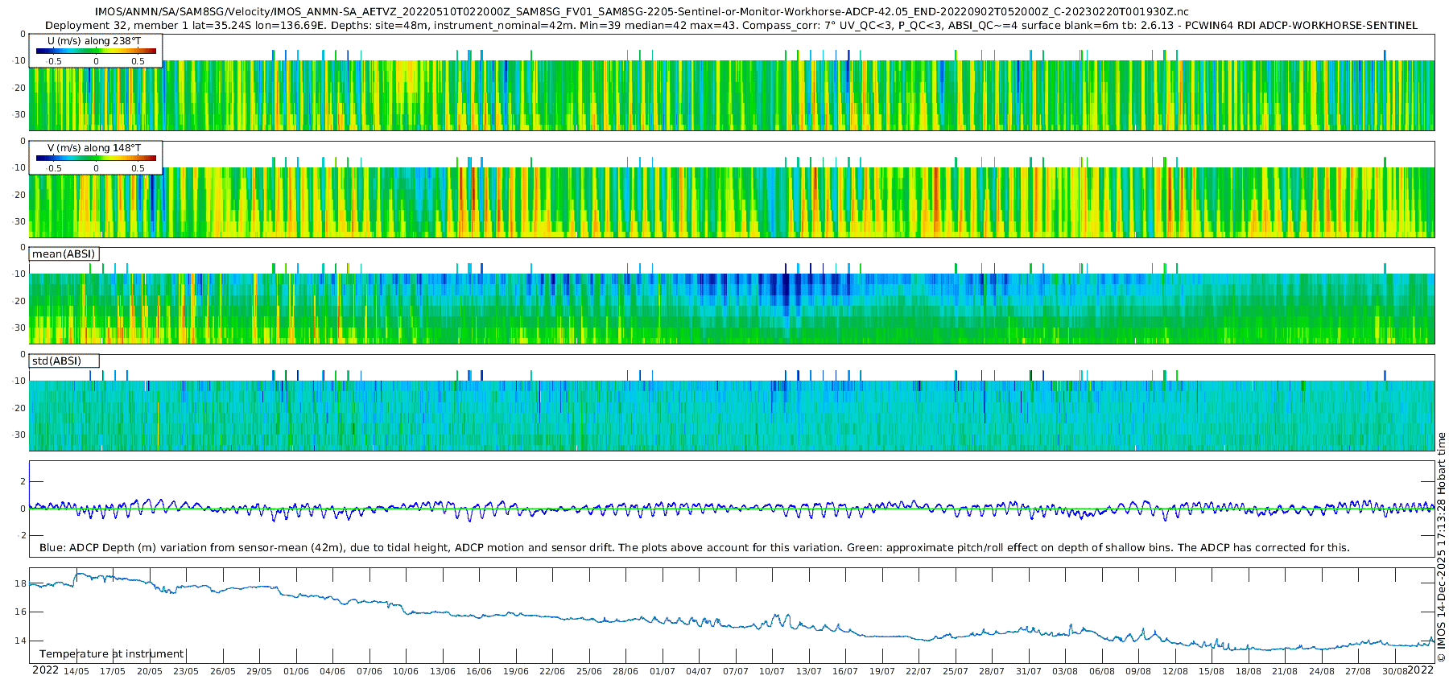This screenshot has width=1449, height=684.
Task: Select the 01/06 date on time axis
Action: [x=295, y=671]
